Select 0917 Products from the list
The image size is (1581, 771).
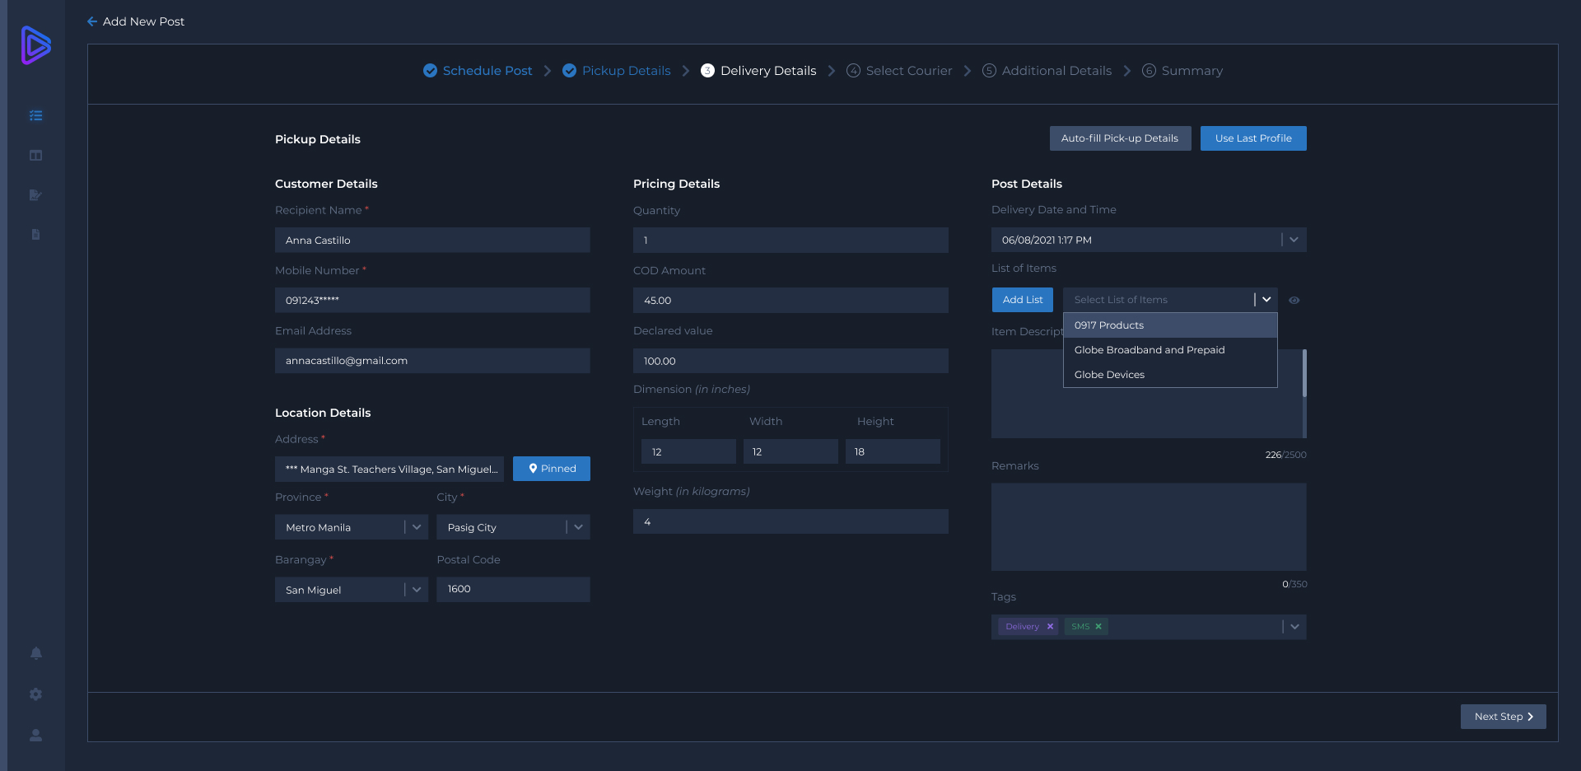(1170, 325)
